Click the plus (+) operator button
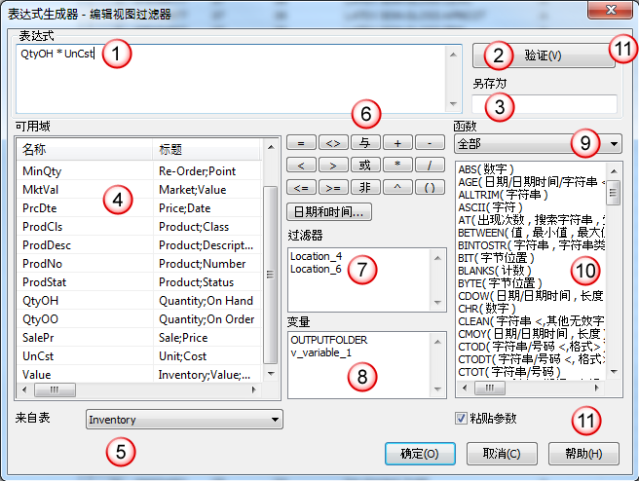Image resolution: width=639 pixels, height=481 pixels. click(395, 143)
